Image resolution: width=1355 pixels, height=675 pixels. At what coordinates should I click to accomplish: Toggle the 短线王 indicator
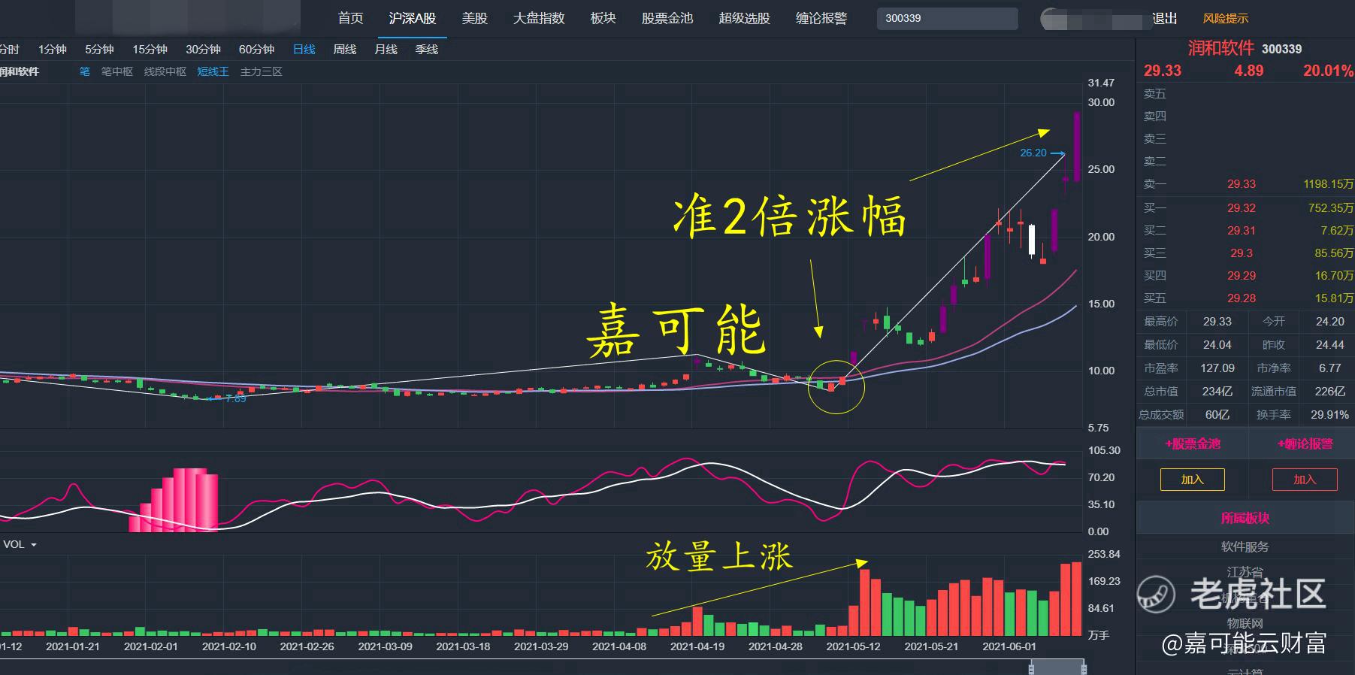pyautogui.click(x=213, y=71)
